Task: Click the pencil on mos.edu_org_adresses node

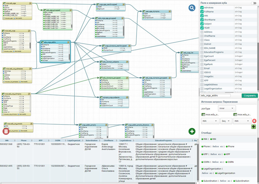Action: [x=30, y=69]
